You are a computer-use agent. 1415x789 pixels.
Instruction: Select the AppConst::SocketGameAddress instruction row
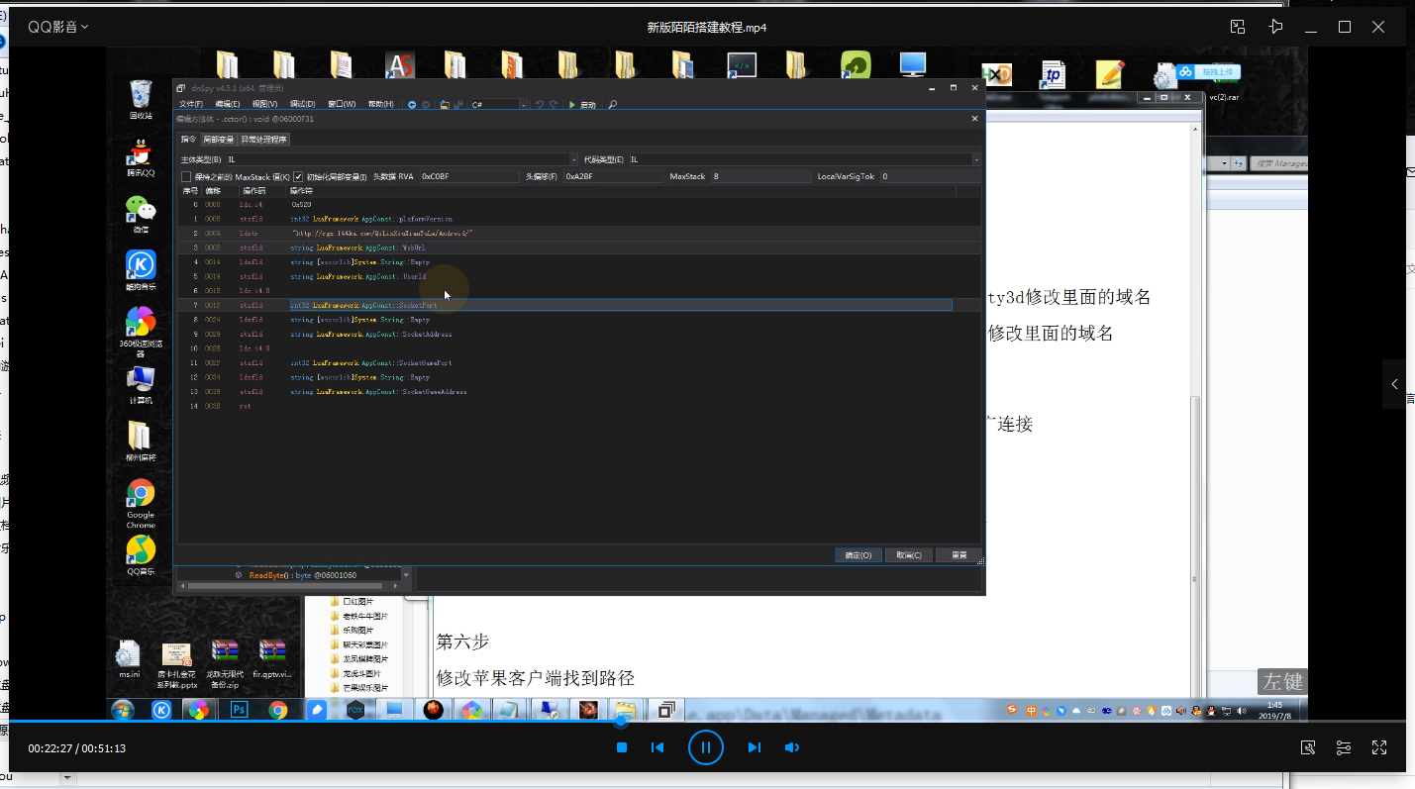(579, 392)
